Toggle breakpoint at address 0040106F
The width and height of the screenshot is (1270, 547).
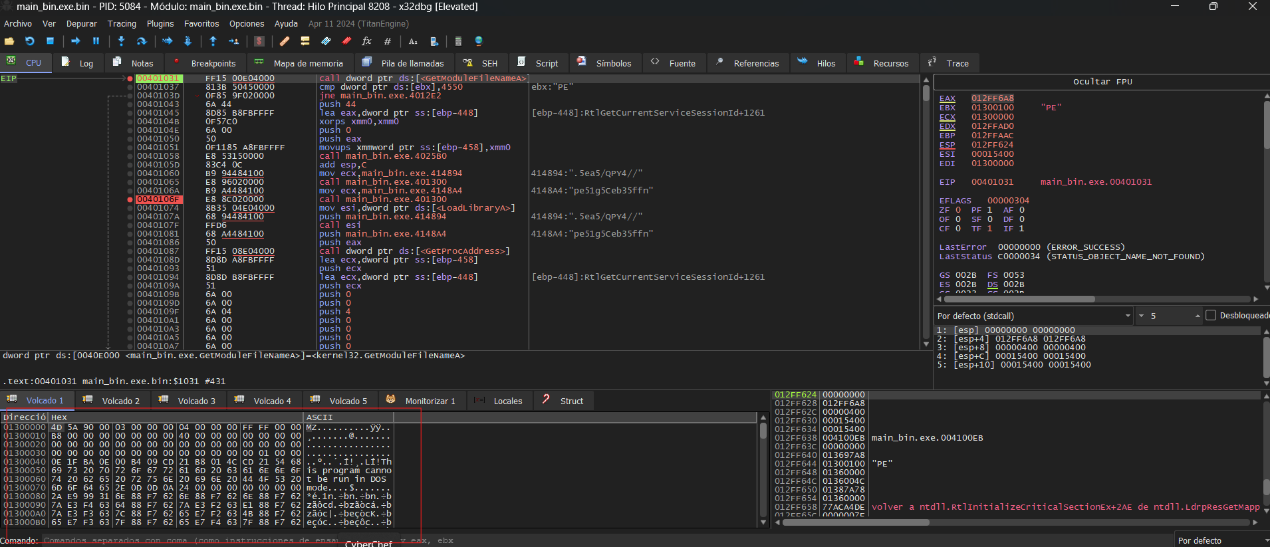130,199
